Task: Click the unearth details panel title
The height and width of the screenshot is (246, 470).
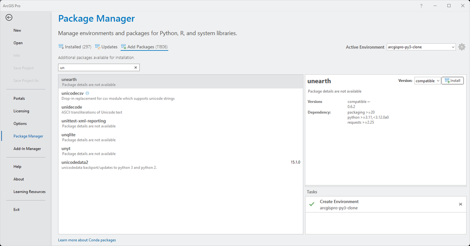Action: tap(319, 81)
